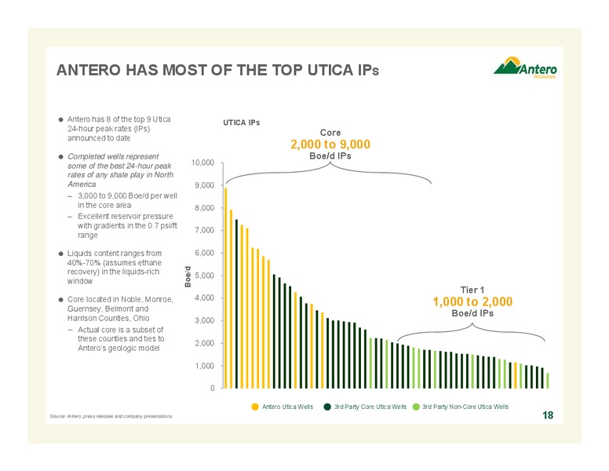Image resolution: width=609 pixels, height=471 pixels.
Task: Click the last light green bar at chart's right end
Action: point(548,381)
